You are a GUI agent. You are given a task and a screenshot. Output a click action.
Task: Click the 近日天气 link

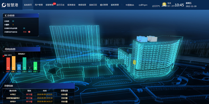156,6
